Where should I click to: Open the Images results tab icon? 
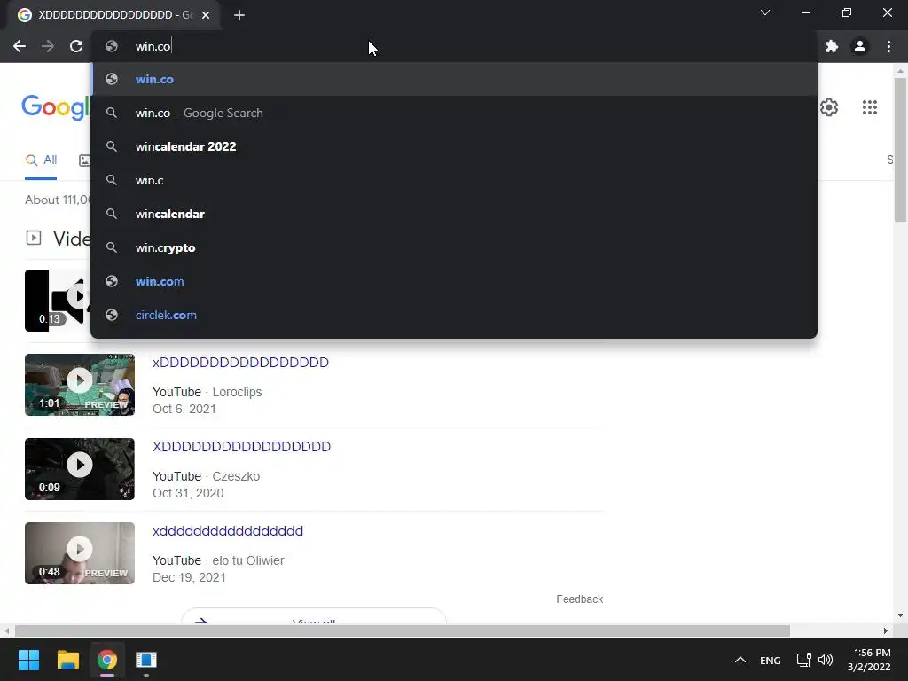click(84, 160)
